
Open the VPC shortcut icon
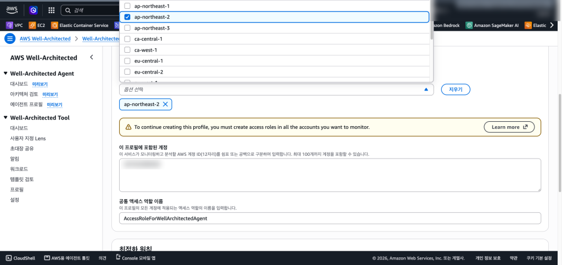(9, 25)
